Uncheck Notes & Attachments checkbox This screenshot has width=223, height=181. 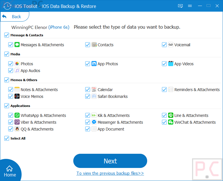tap(11, 89)
